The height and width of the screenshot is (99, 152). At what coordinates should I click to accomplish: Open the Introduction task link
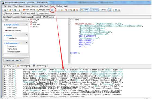pos(12,46)
